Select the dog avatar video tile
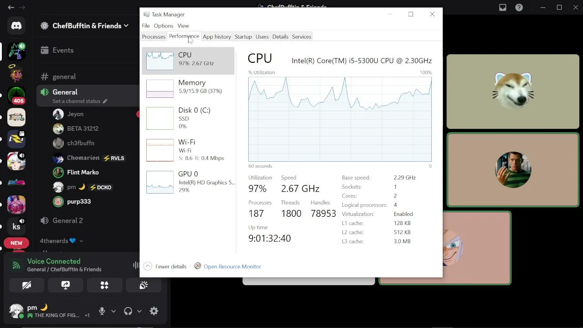 pyautogui.click(x=512, y=92)
